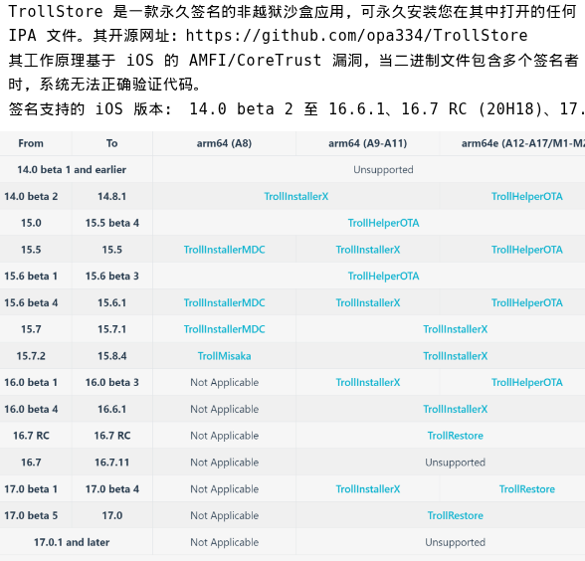Image resolution: width=585 pixels, height=561 pixels.
Task: Click TrollRestore link in 17.0 beta 5 row
Action: 456,515
